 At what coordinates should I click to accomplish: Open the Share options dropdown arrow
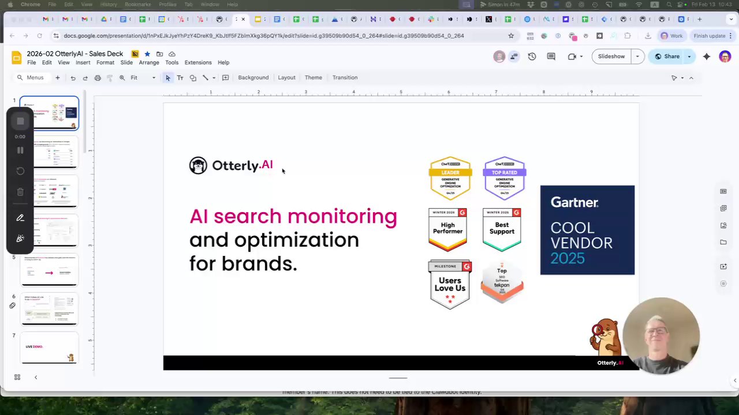(x=689, y=56)
